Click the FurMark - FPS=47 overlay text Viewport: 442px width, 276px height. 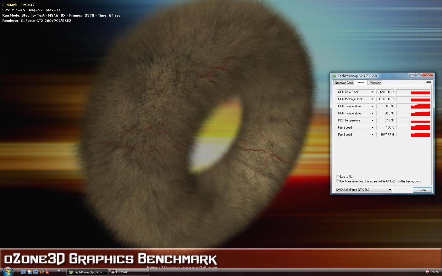coord(19,5)
